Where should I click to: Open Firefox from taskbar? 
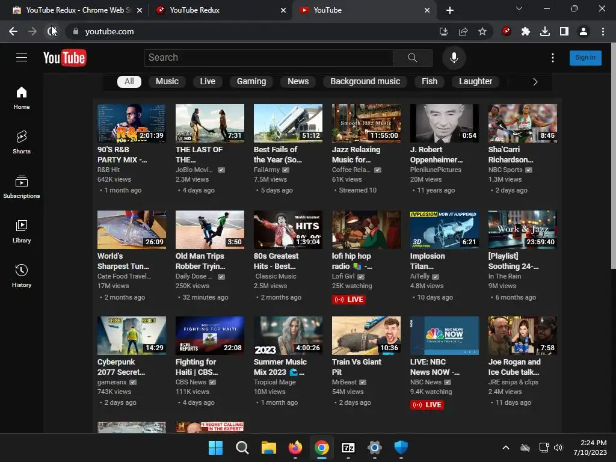click(x=295, y=448)
